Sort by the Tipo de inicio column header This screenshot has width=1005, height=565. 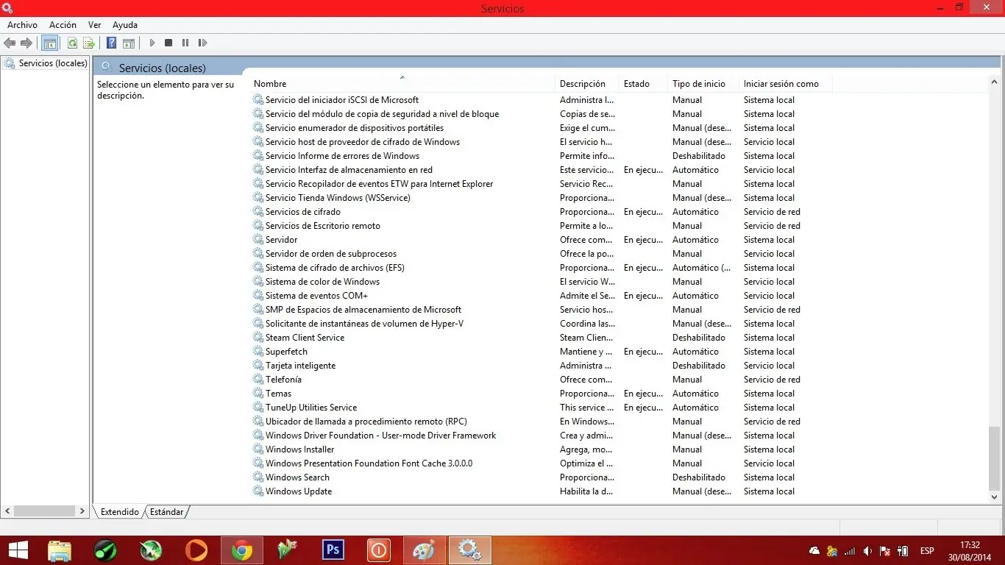703,84
